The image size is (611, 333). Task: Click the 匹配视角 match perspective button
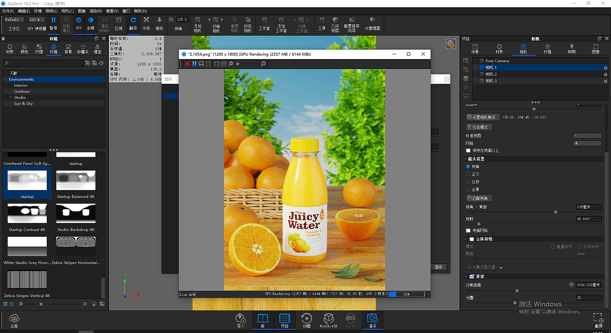pos(479,198)
